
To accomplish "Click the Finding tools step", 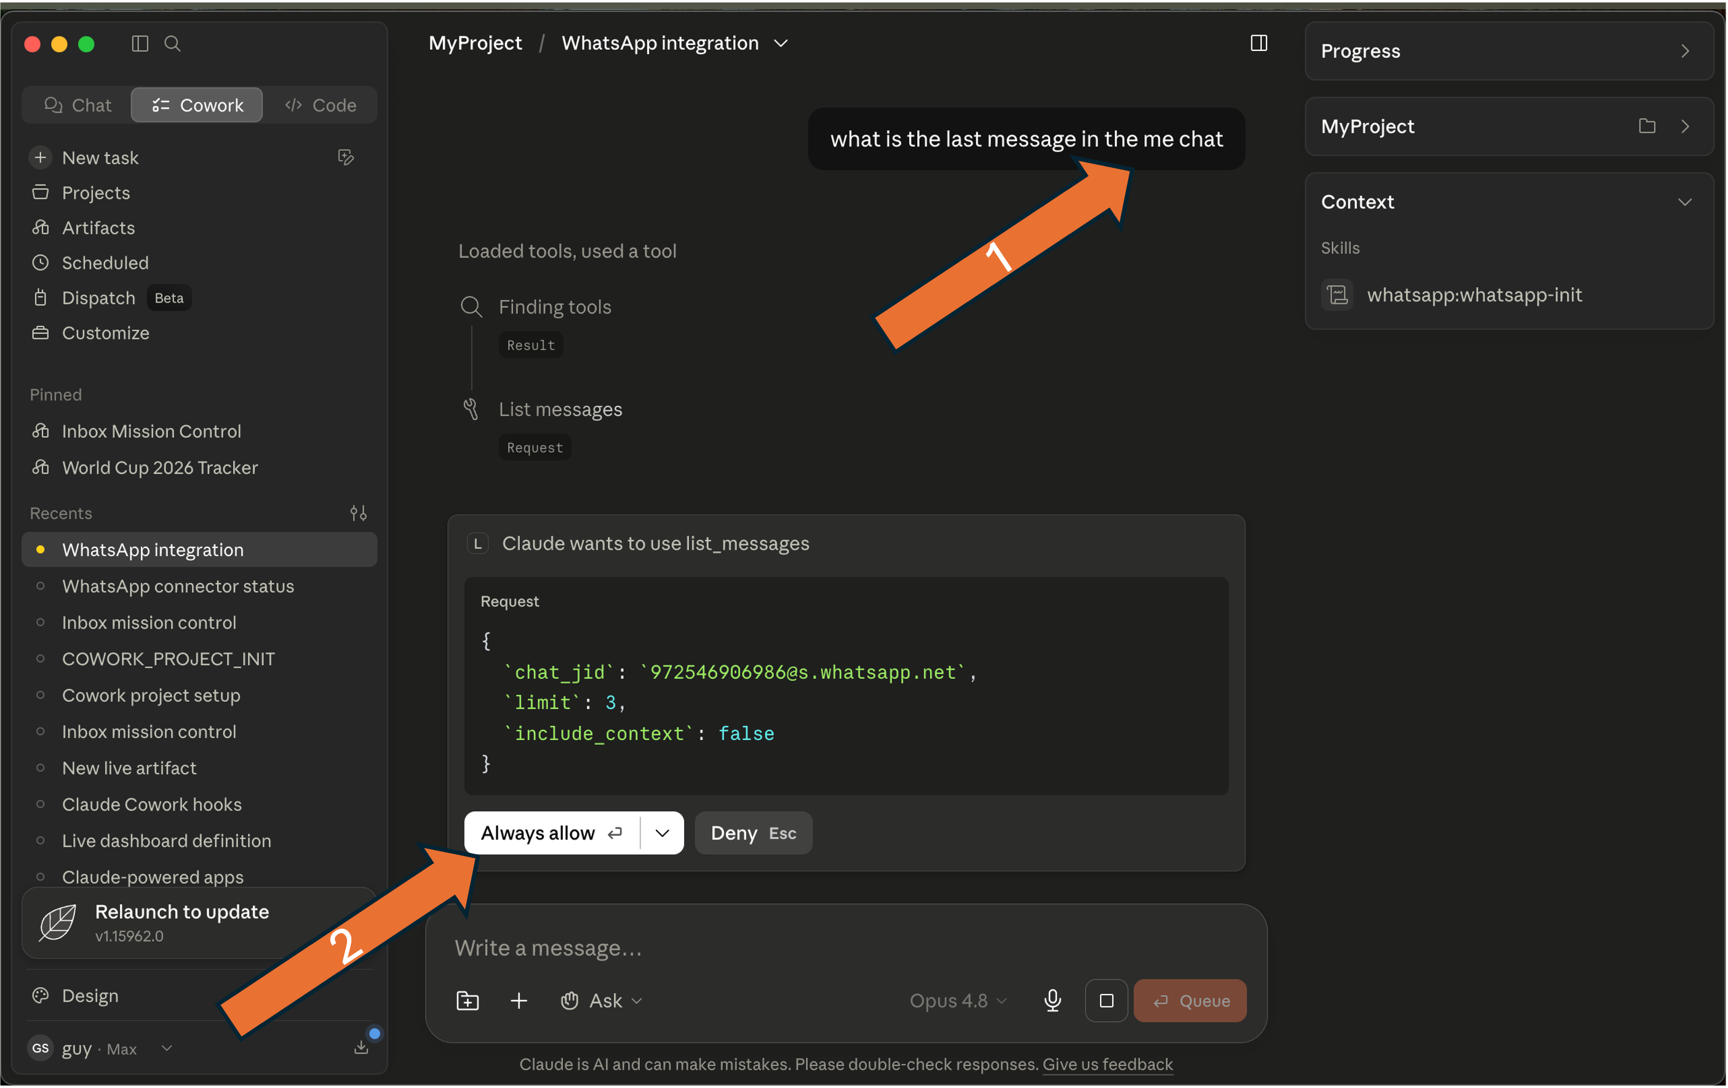I will [555, 307].
